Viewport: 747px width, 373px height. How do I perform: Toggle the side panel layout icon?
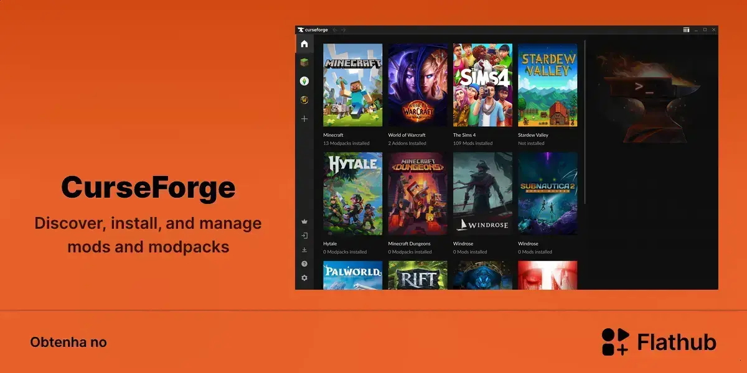coord(686,30)
